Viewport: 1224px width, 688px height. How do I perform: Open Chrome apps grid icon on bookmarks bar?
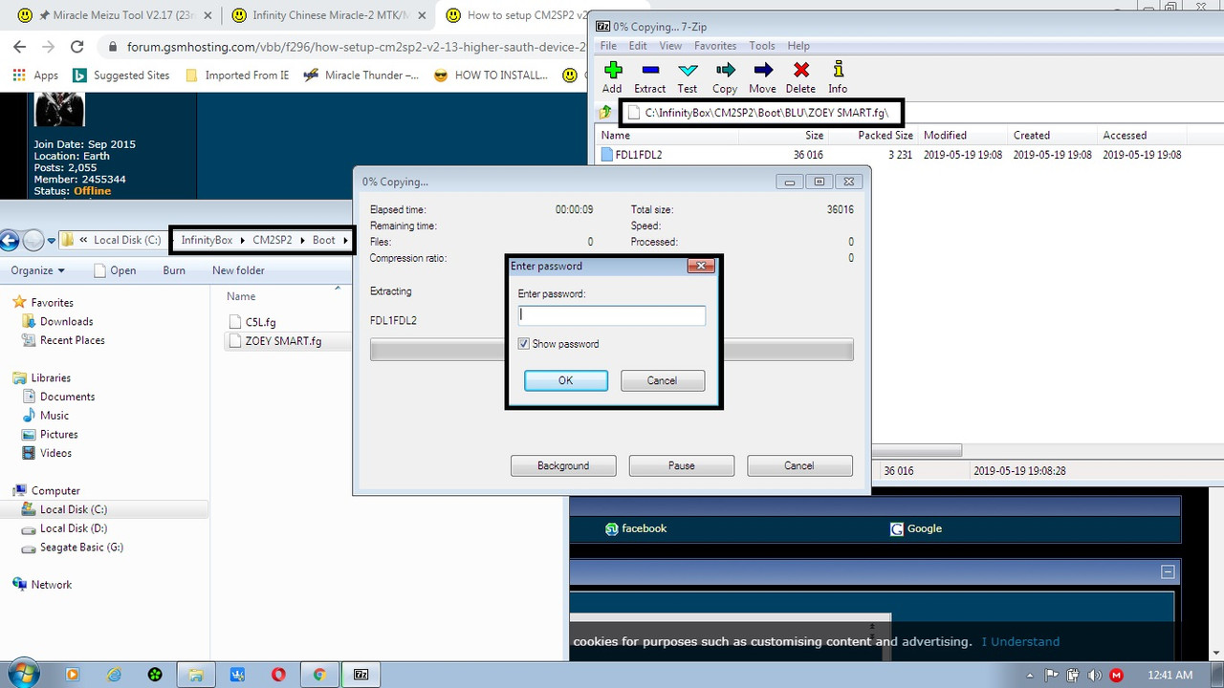coord(17,75)
